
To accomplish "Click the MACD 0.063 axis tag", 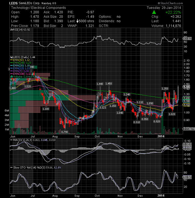I will coord(187,144).
